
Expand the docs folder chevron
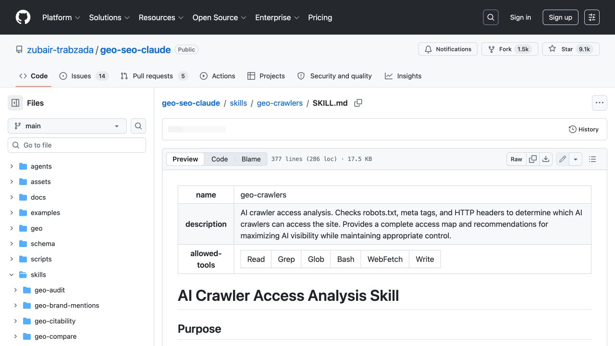(12, 197)
